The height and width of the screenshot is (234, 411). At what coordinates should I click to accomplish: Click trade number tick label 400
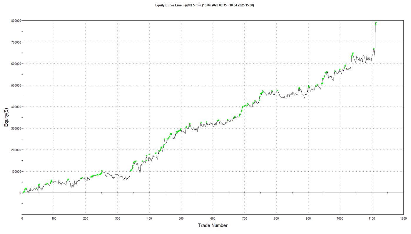[149, 219]
